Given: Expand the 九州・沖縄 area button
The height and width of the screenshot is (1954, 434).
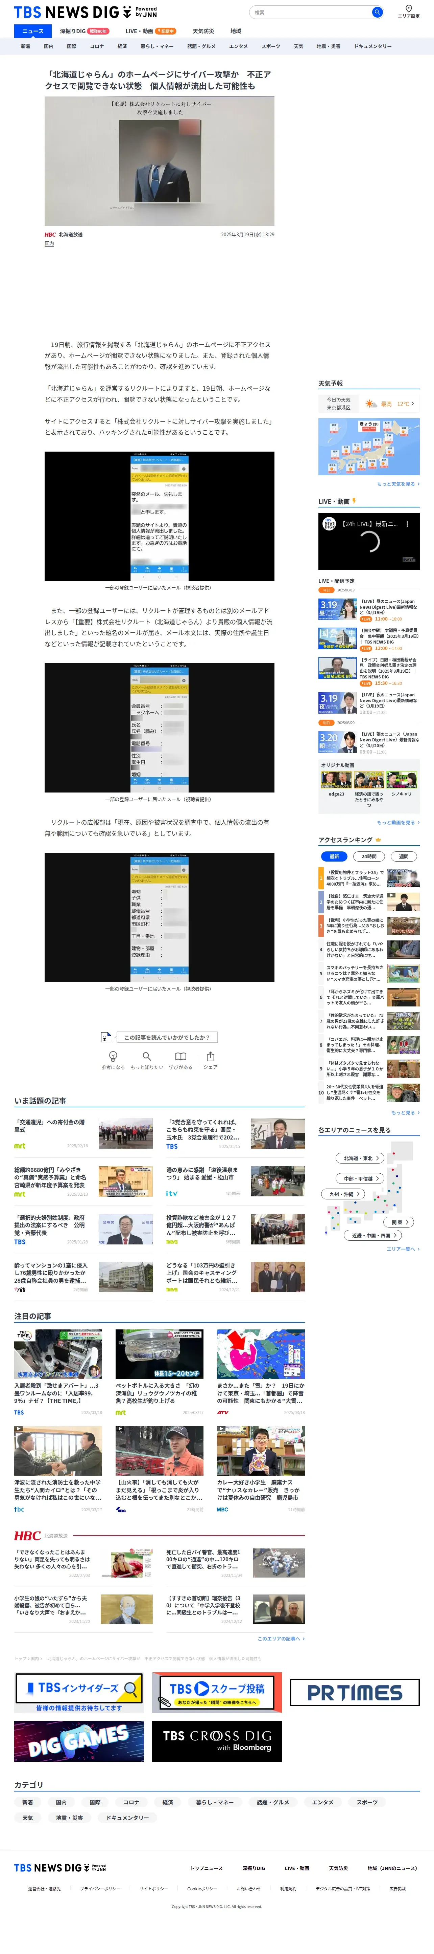Looking at the screenshot, I should 342,1193.
